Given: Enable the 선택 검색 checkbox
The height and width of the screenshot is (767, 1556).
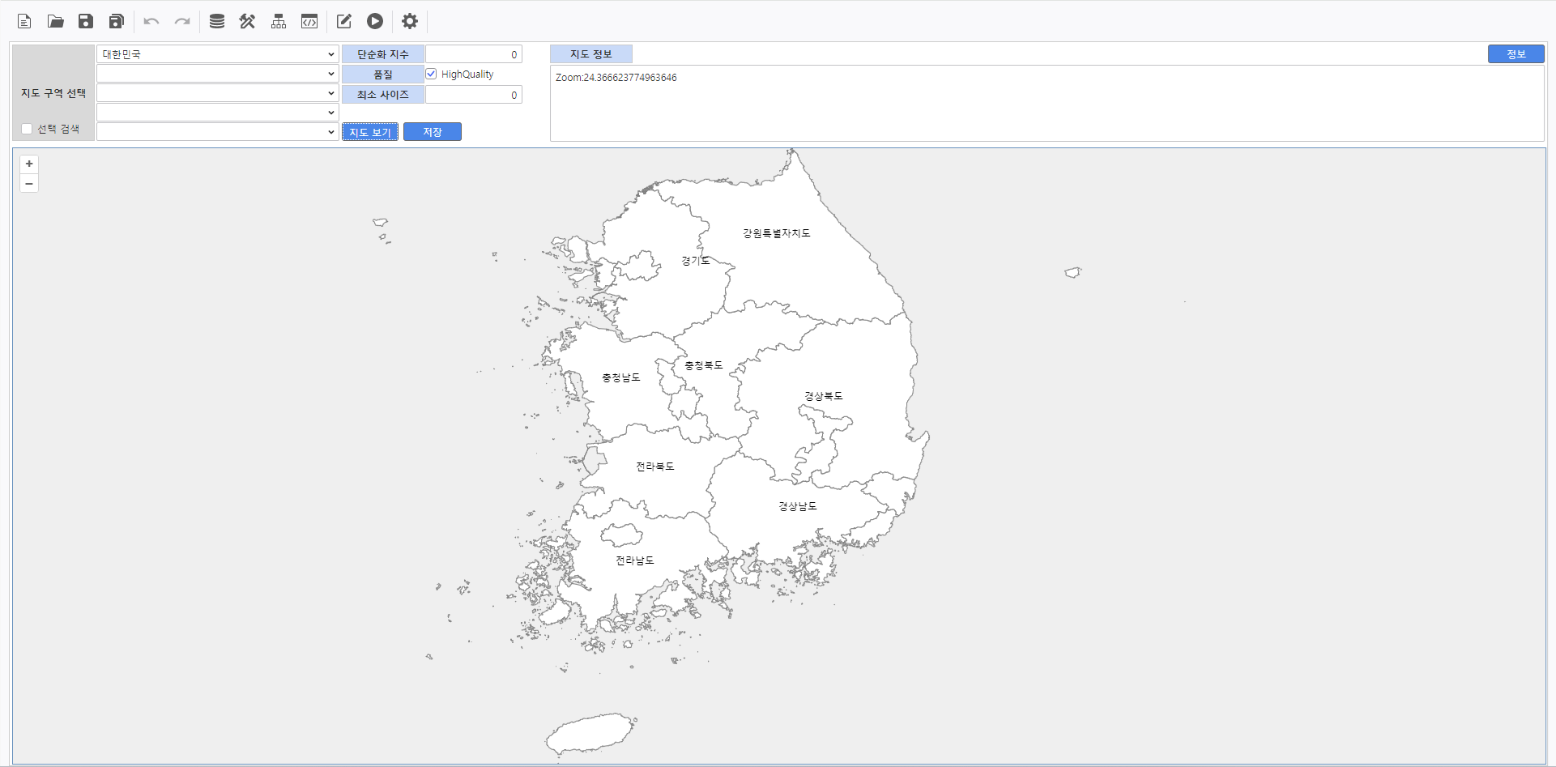Looking at the screenshot, I should (x=27, y=129).
